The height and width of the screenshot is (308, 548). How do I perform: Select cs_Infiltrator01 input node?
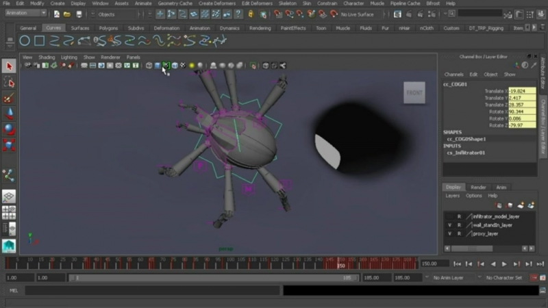(466, 153)
